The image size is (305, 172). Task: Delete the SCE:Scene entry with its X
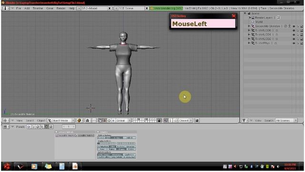[x=147, y=9]
